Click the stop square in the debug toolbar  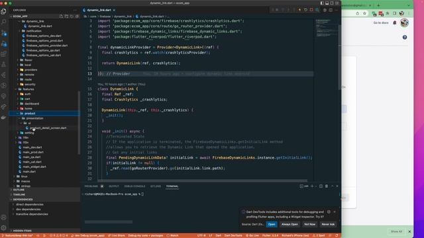[x=311, y=10]
